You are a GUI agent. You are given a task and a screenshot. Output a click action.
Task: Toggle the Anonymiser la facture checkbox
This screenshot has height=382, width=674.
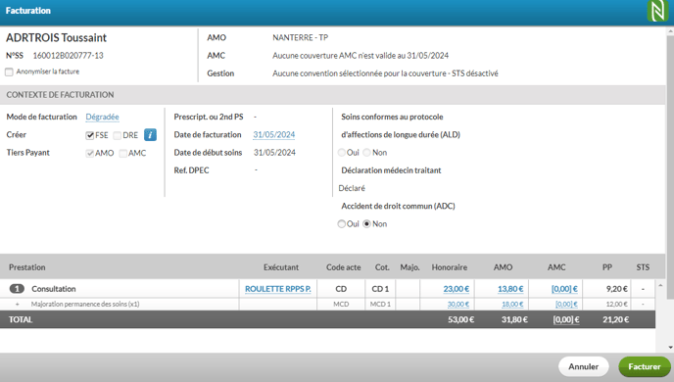(x=9, y=72)
